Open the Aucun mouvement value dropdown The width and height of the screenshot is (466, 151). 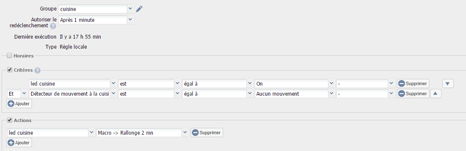(x=332, y=94)
